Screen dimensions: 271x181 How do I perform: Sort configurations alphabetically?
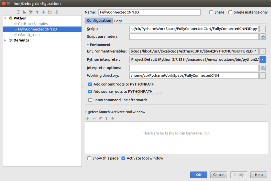(56, 12)
